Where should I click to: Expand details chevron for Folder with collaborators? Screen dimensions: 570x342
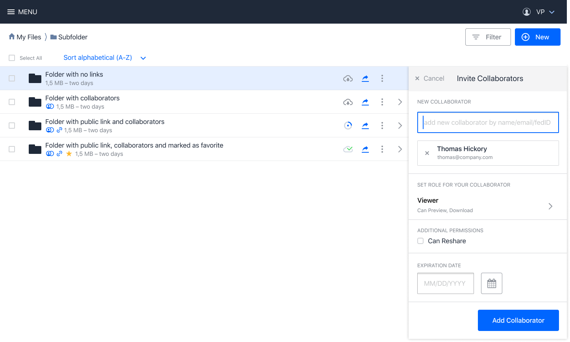click(400, 102)
